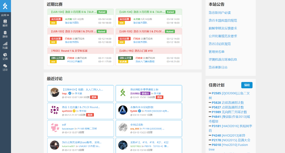Click the green 洛谷网校 avatar logo

[123, 92]
